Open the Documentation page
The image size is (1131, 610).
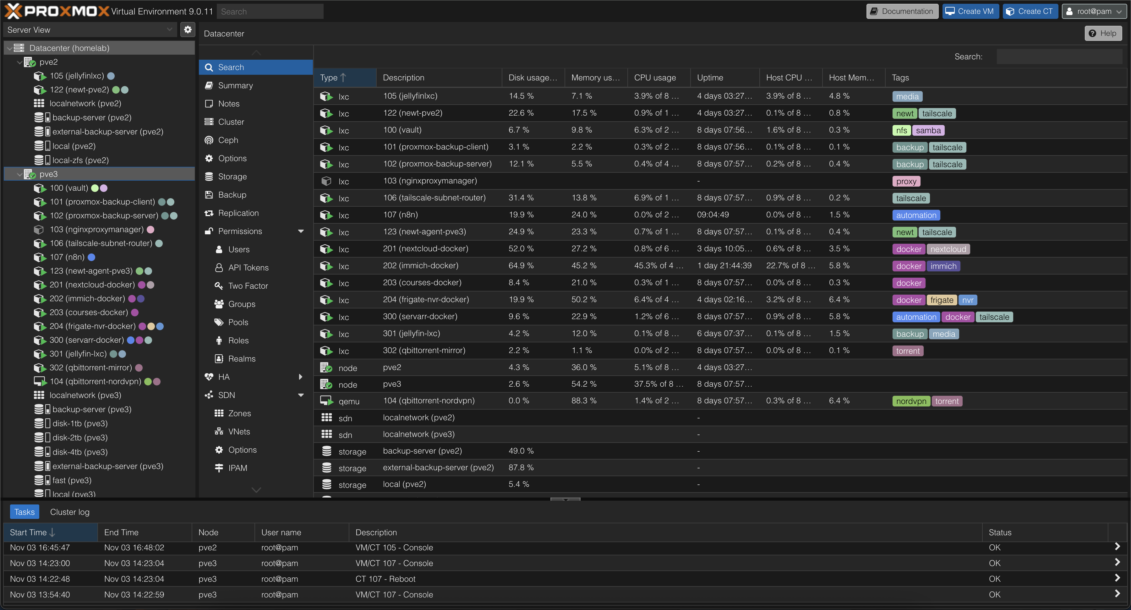coord(902,11)
